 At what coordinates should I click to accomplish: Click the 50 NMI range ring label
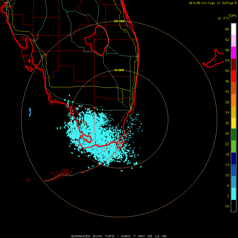coord(119,70)
